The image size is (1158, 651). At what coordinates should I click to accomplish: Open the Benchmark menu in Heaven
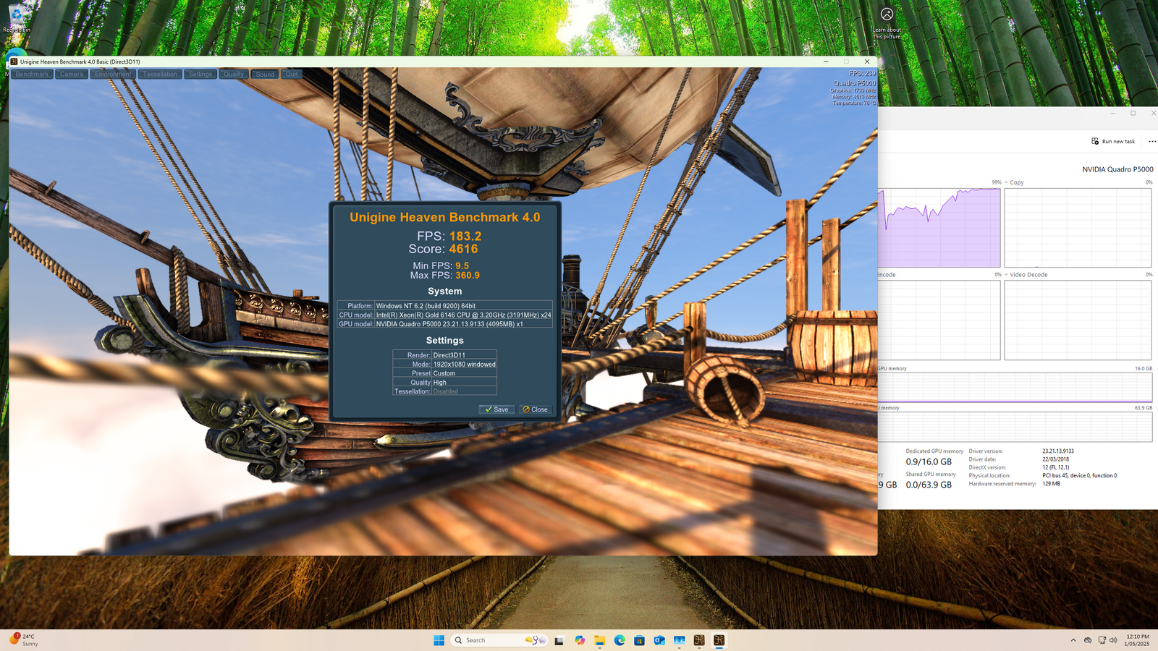(32, 75)
